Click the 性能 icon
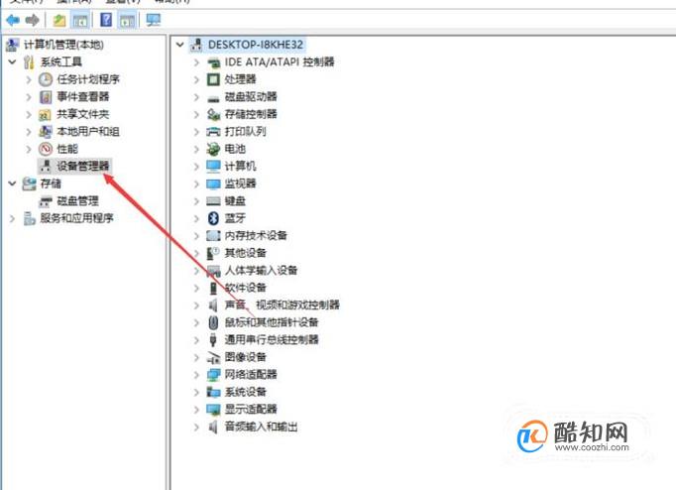The width and height of the screenshot is (676, 490). click(x=46, y=149)
